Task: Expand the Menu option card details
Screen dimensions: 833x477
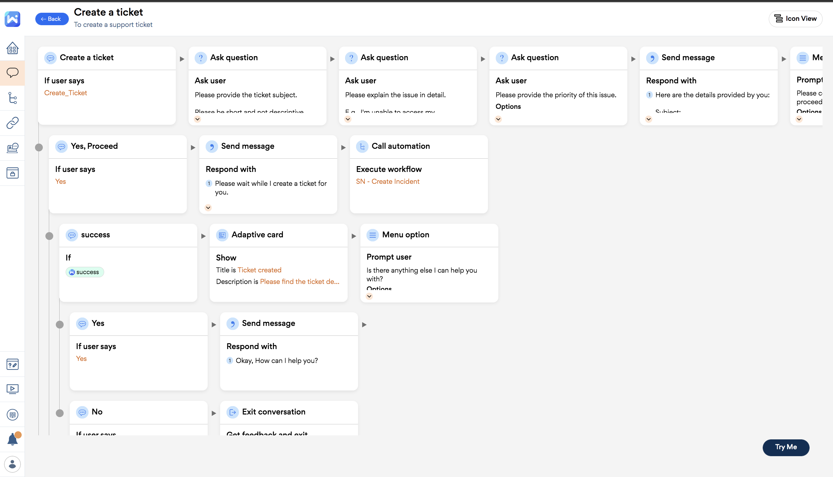Action: tap(369, 296)
